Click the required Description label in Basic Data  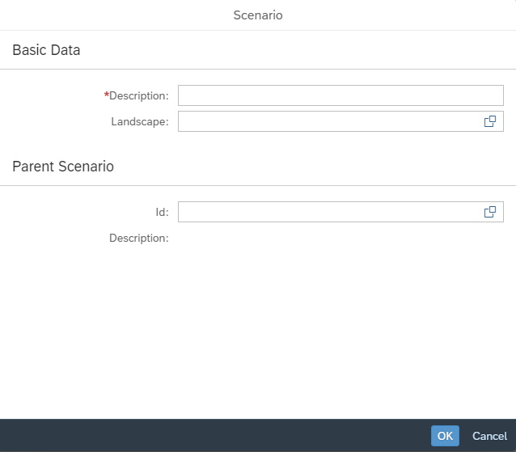[138, 95]
